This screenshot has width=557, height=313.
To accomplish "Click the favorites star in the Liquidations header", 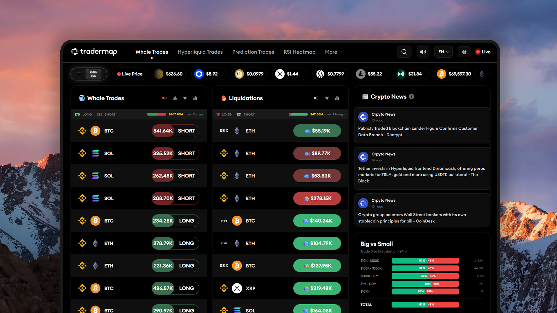I will click(327, 98).
